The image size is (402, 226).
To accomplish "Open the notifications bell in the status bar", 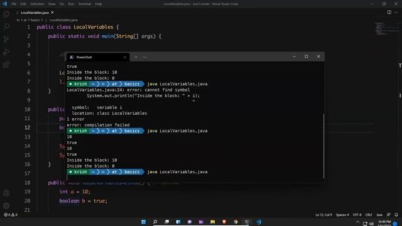I will pos(396,215).
